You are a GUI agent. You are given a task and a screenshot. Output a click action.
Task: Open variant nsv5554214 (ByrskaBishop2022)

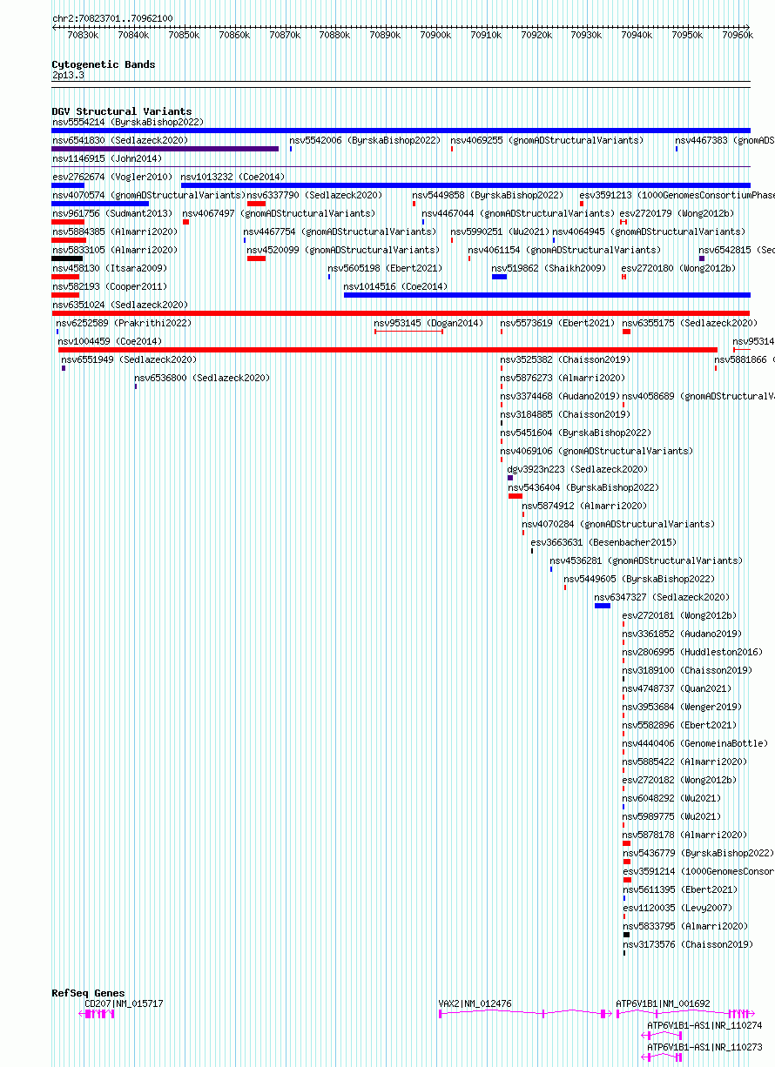(x=128, y=123)
